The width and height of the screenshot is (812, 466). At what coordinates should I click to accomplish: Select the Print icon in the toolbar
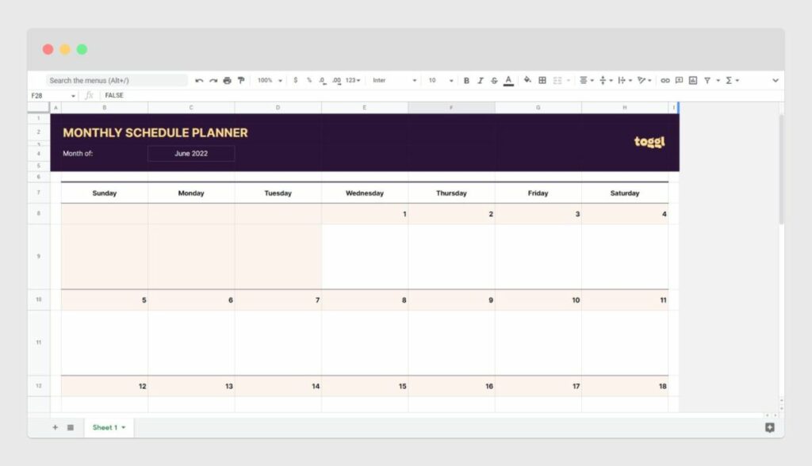click(x=228, y=79)
